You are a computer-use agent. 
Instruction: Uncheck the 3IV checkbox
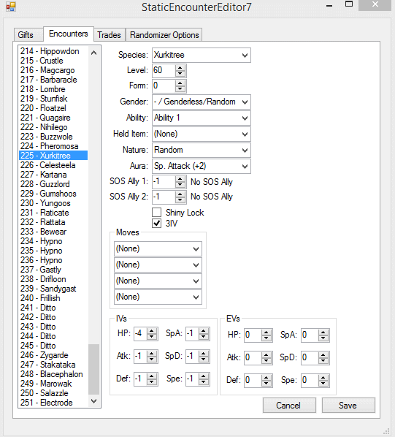[x=157, y=223]
